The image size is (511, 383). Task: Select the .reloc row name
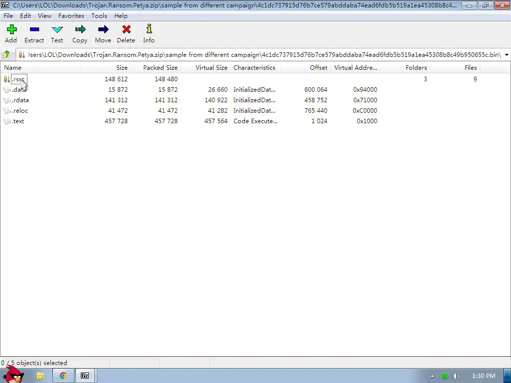20,110
